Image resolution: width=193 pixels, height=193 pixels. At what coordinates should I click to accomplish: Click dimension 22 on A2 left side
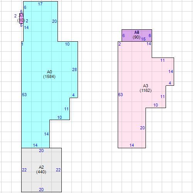tap(24, 170)
